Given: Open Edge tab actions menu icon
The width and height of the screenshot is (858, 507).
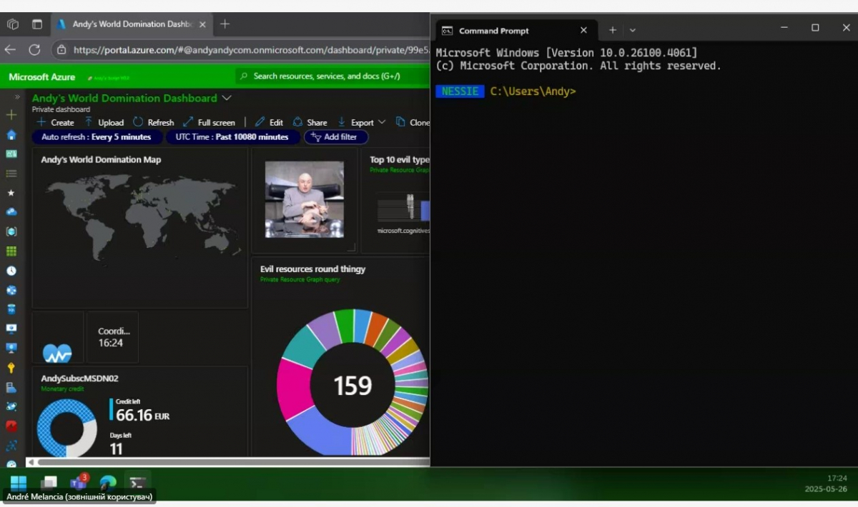Looking at the screenshot, I should (37, 24).
